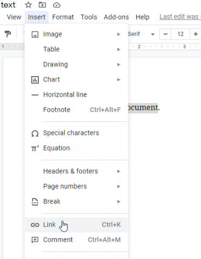Close the open Insert menu
Viewport: 201px width, 259px height.
coord(37,17)
